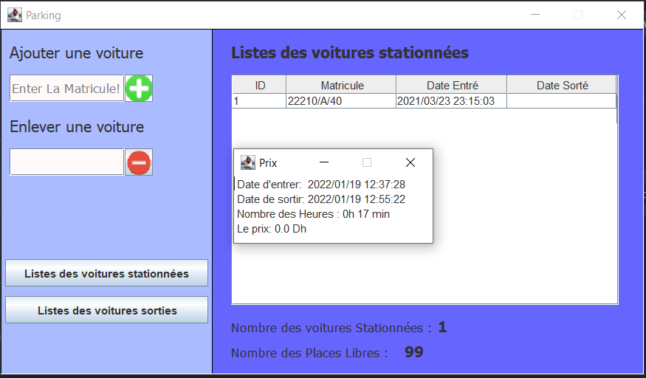Click the Enlever une voiture label

77,127
